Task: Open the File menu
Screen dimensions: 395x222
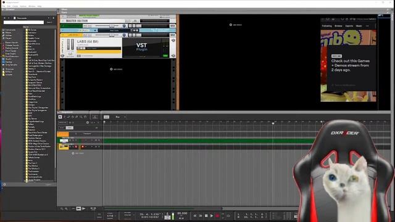Action: tap(4, 6)
